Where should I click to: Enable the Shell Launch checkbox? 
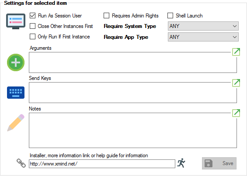tap(170, 16)
